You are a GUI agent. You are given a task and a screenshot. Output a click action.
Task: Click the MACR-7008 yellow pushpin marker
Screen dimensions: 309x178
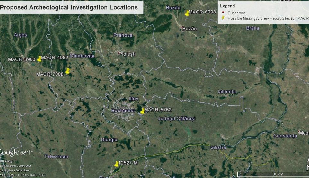coord(67,71)
